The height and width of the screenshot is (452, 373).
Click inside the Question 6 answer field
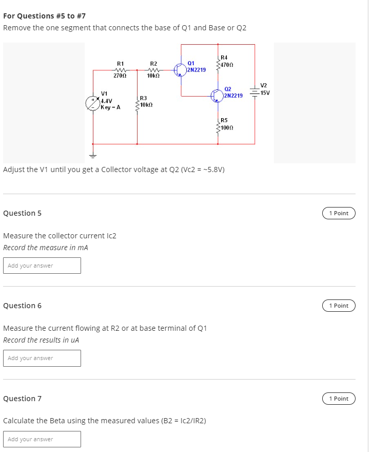(42, 358)
